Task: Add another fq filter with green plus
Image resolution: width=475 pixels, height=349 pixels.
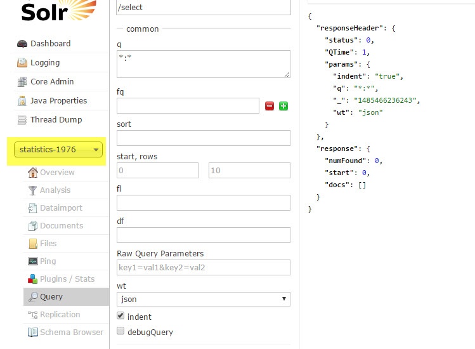Action: [x=283, y=106]
